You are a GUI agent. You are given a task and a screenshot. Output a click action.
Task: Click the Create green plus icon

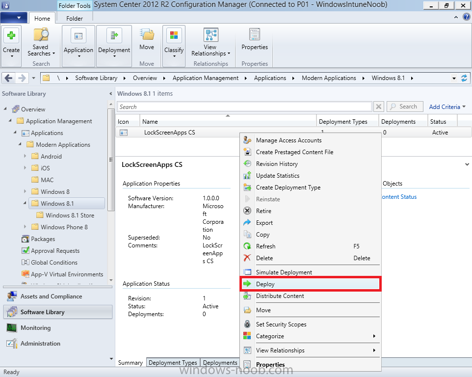[x=11, y=35]
